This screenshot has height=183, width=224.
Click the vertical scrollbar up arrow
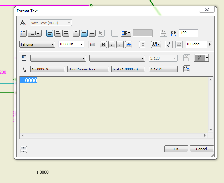(x=211, y=80)
